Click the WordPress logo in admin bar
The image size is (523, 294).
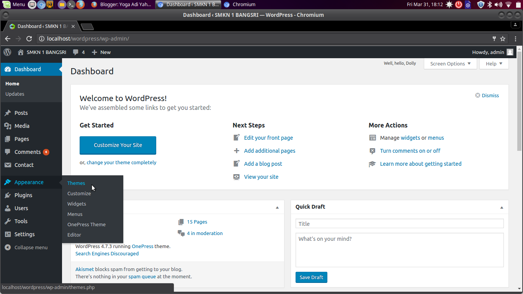click(x=7, y=52)
